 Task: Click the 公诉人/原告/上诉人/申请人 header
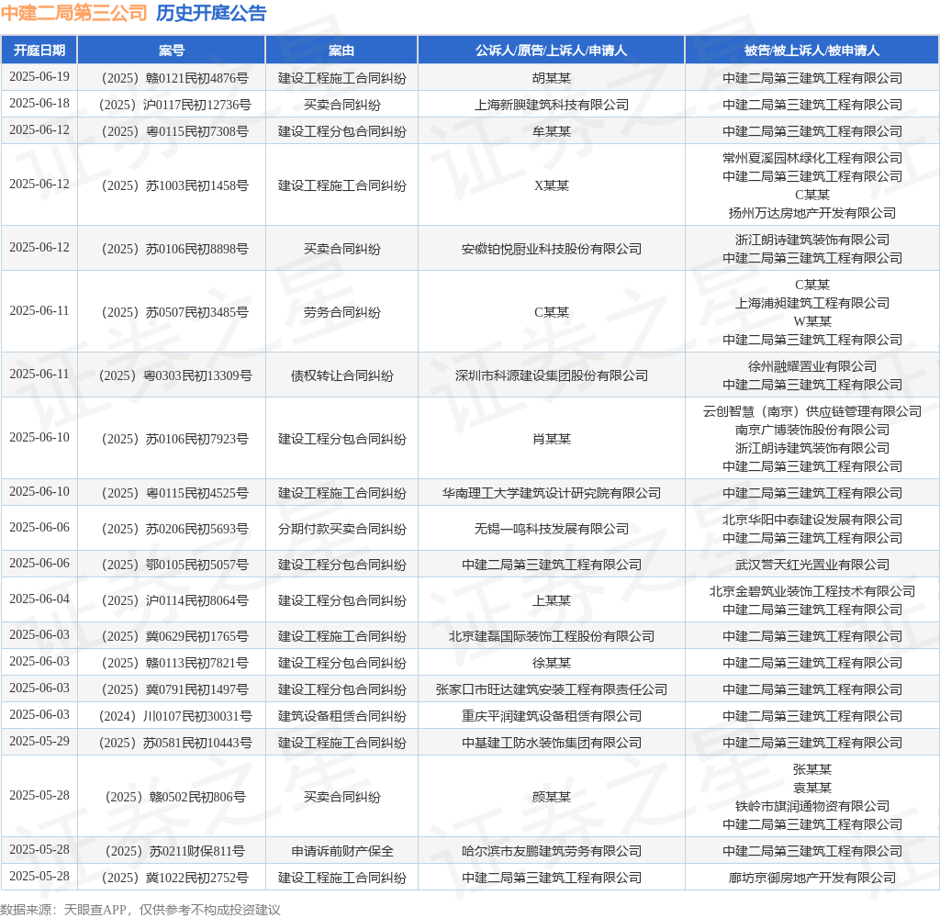[551, 50]
